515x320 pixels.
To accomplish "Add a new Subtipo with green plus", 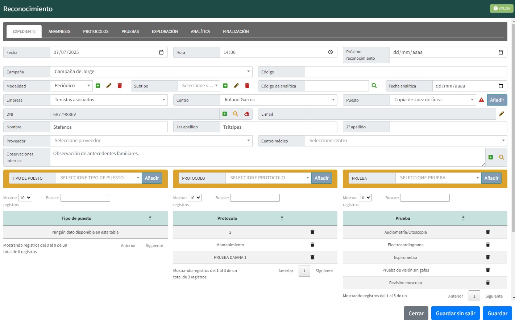I will 225,86.
